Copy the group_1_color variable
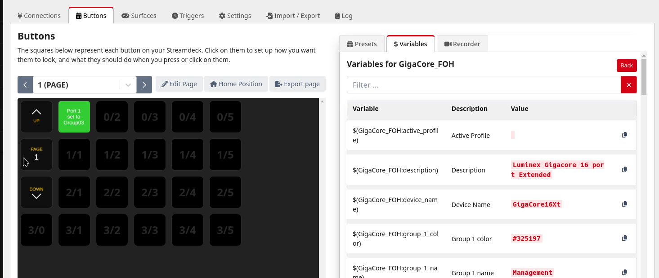This screenshot has width=659, height=278. [624, 238]
